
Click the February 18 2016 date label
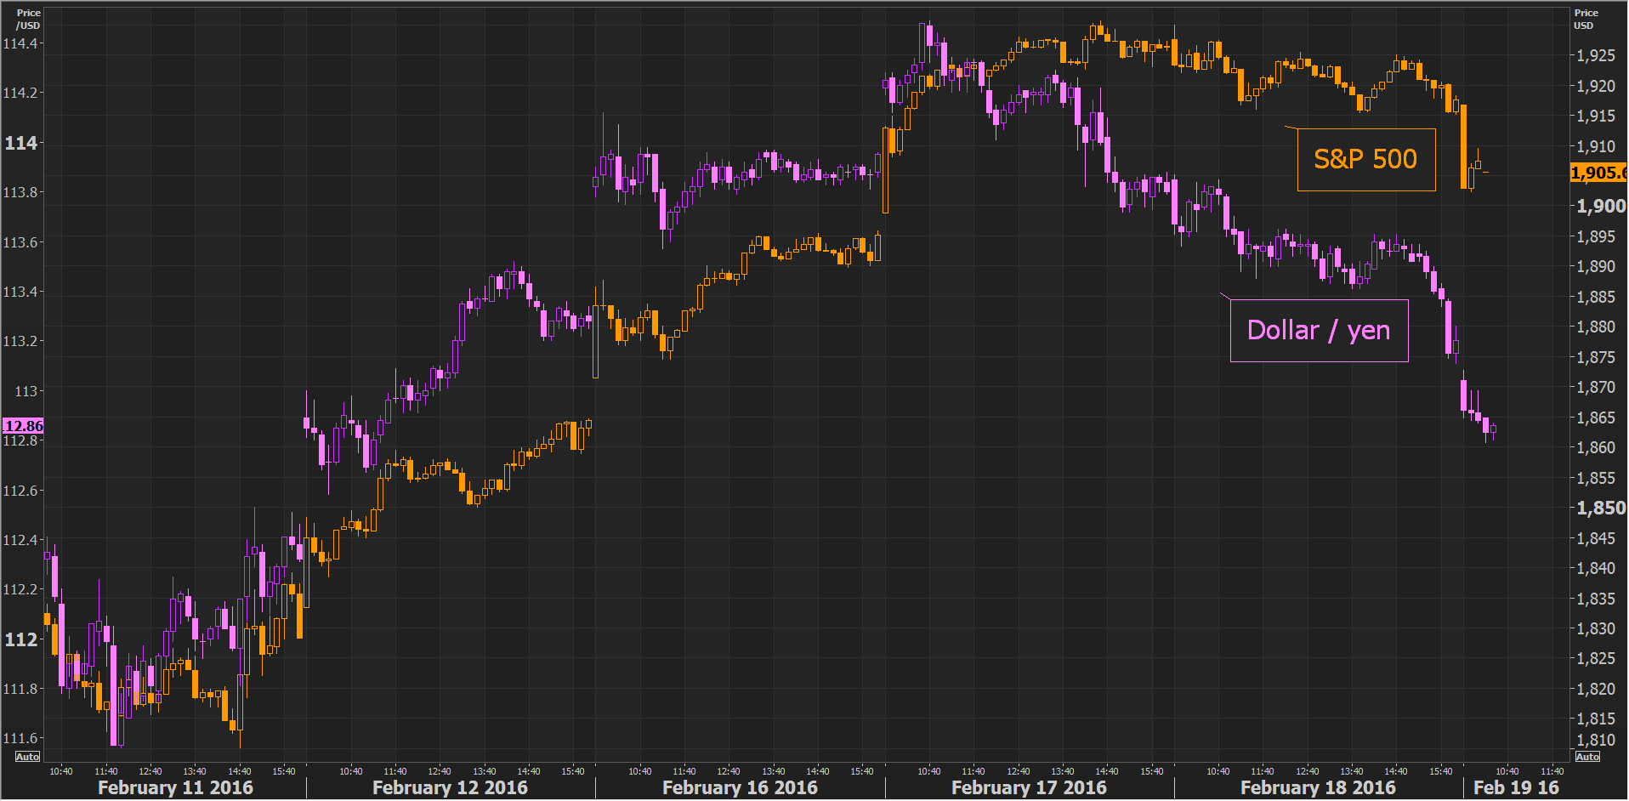(1318, 787)
